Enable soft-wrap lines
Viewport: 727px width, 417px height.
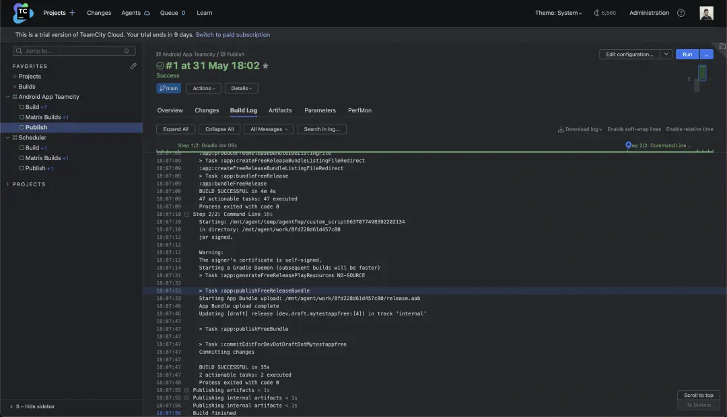(x=634, y=129)
